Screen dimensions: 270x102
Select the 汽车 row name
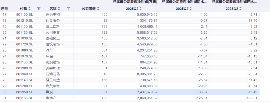49,50
